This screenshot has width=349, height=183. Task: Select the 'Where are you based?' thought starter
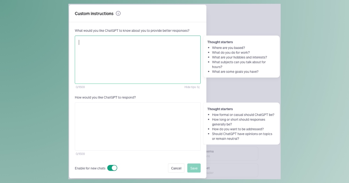(228, 48)
